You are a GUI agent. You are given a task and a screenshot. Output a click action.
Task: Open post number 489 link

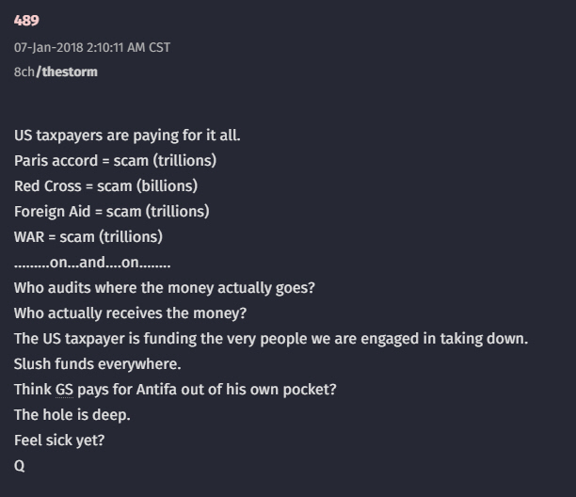point(26,21)
